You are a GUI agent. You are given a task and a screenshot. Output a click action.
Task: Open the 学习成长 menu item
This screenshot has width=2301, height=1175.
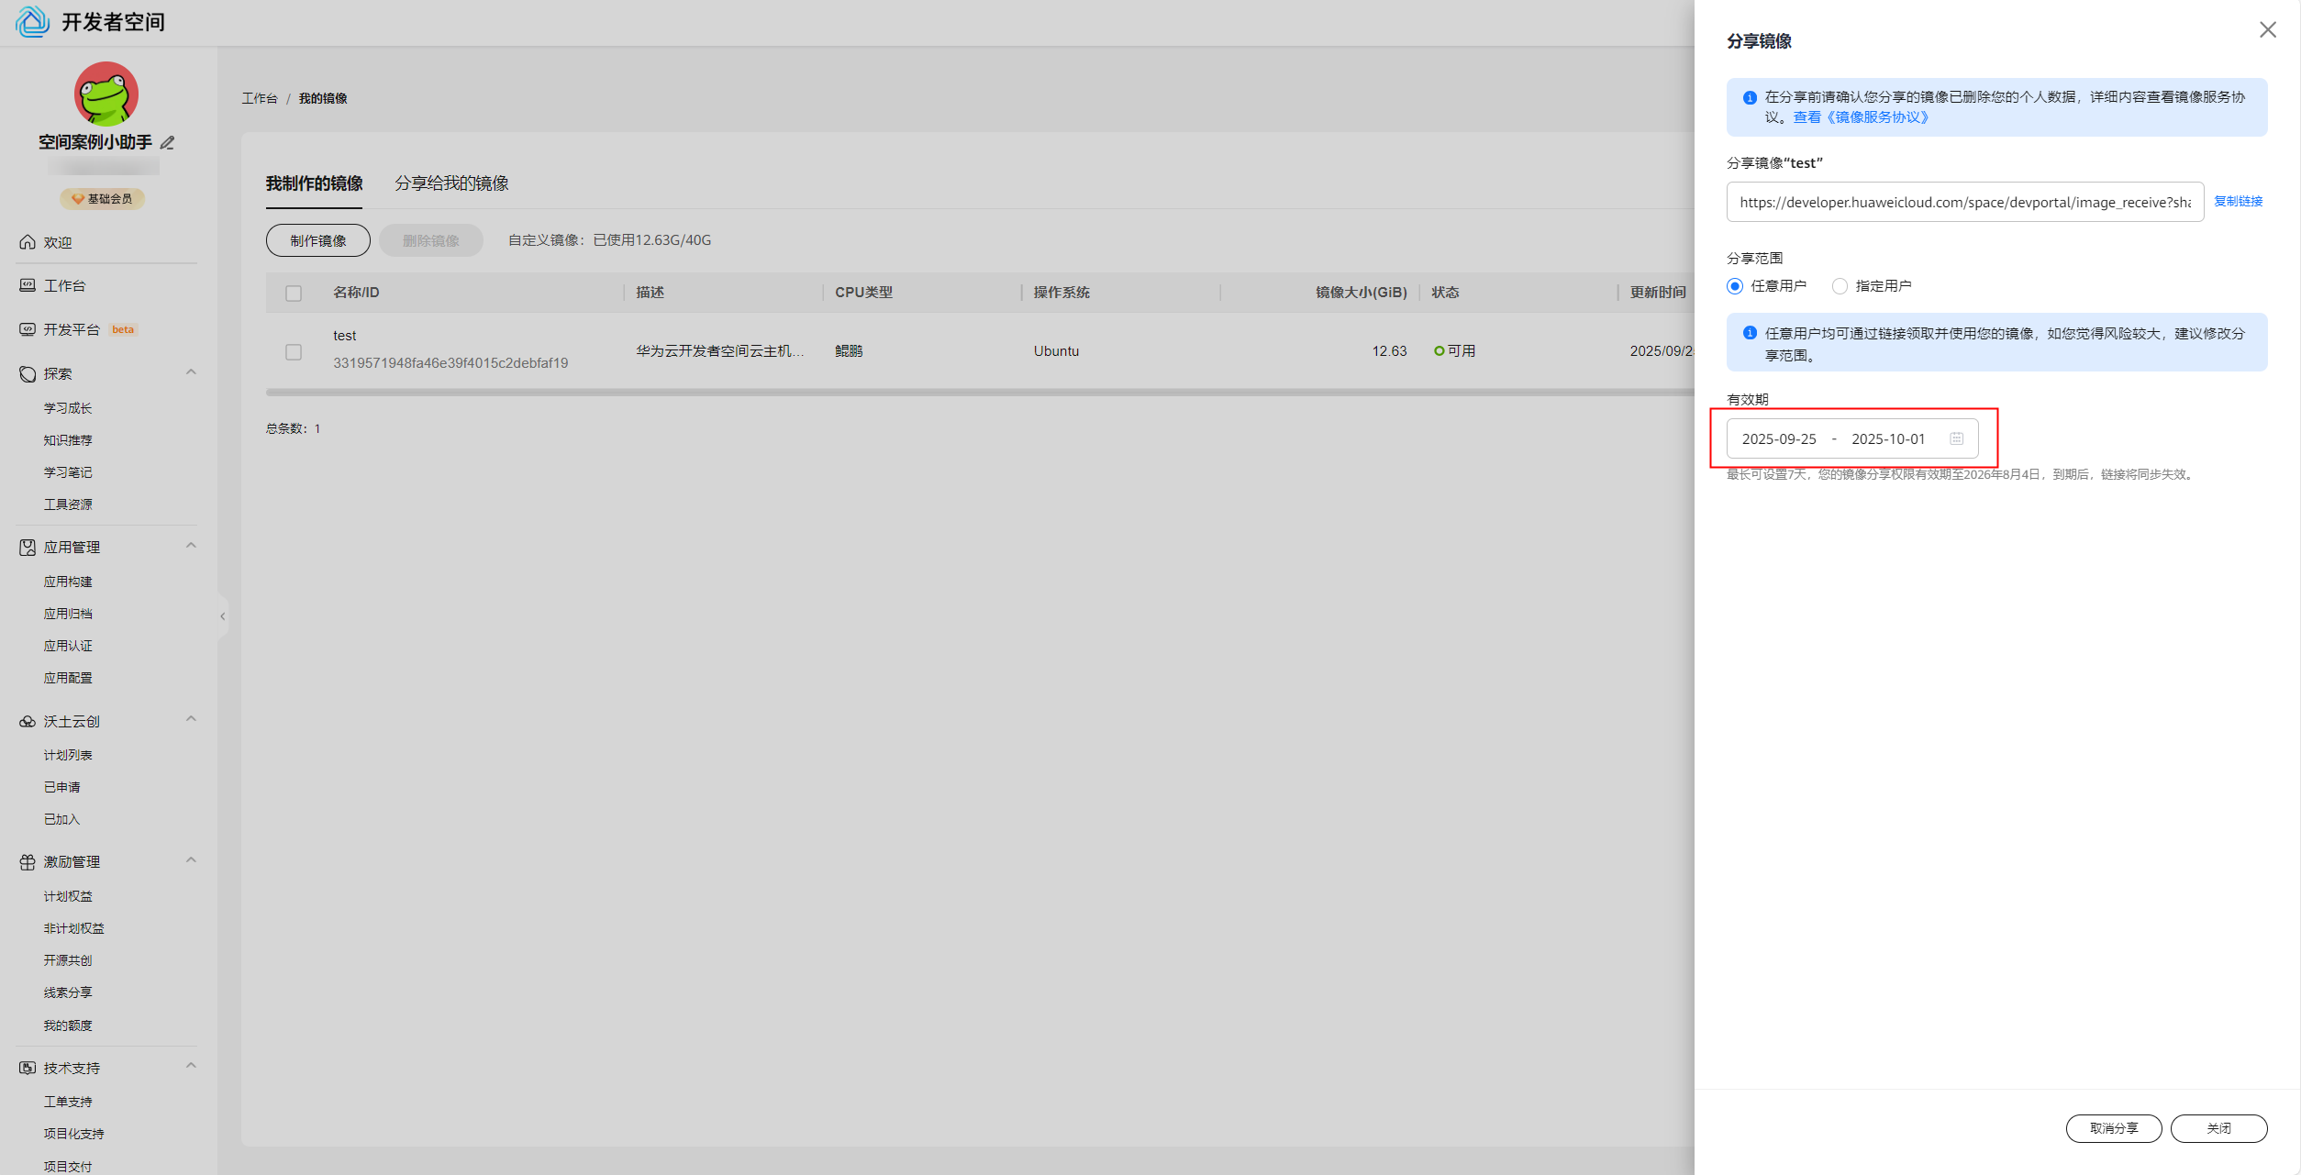click(68, 408)
